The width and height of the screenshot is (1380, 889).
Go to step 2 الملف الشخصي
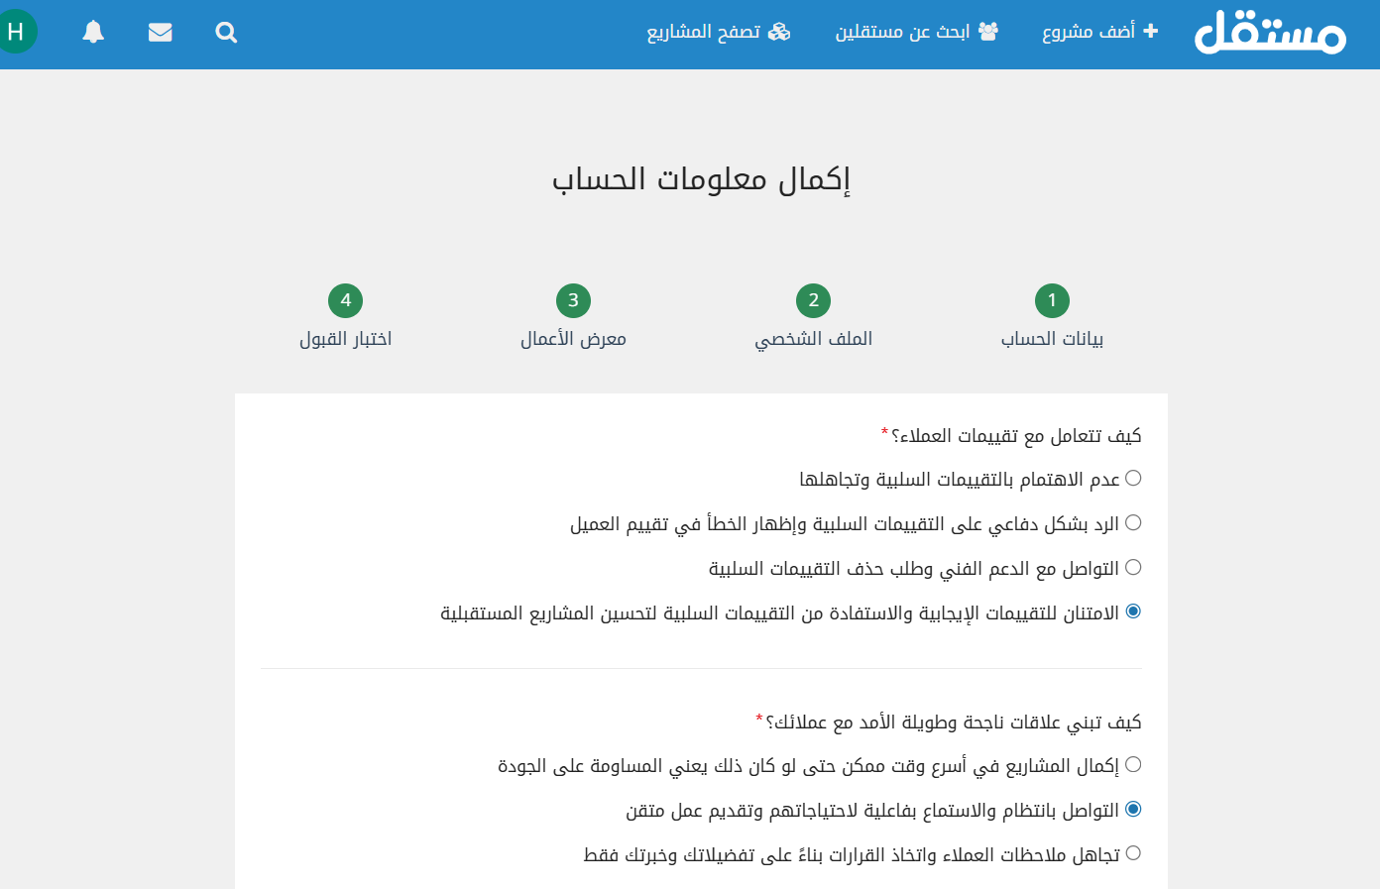coord(813,300)
